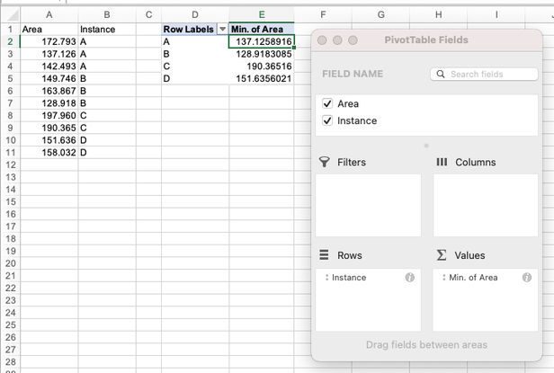Select cell with value 197.960
The width and height of the screenshot is (554, 373).
point(49,116)
